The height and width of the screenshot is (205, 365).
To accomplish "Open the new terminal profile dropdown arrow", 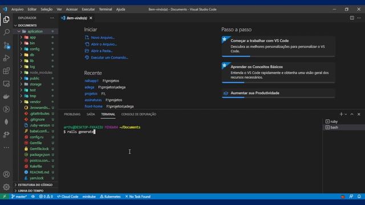I will coord(346,114).
